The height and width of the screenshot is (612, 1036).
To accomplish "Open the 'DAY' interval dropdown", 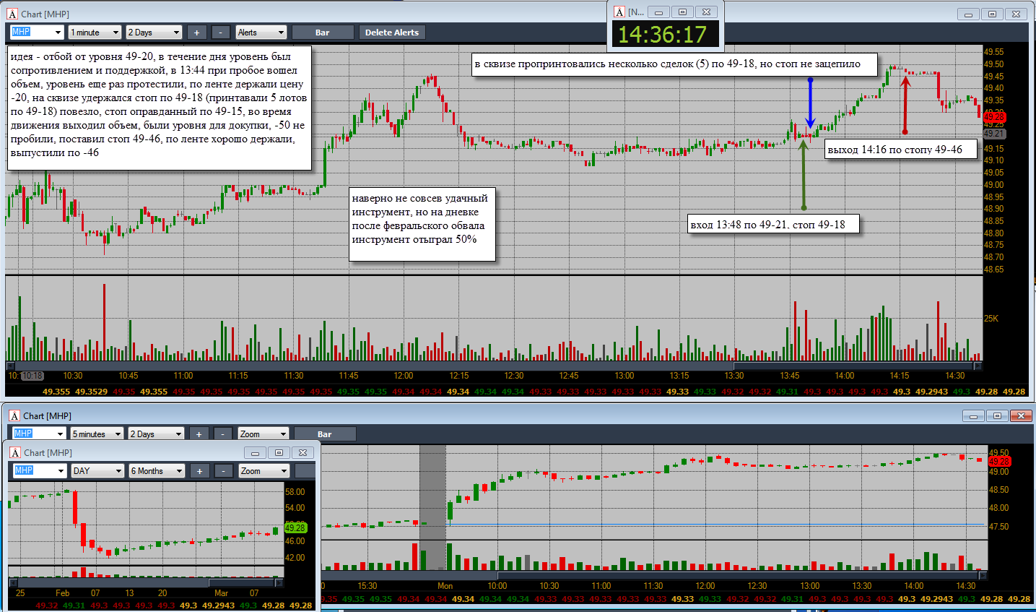I will 98,471.
